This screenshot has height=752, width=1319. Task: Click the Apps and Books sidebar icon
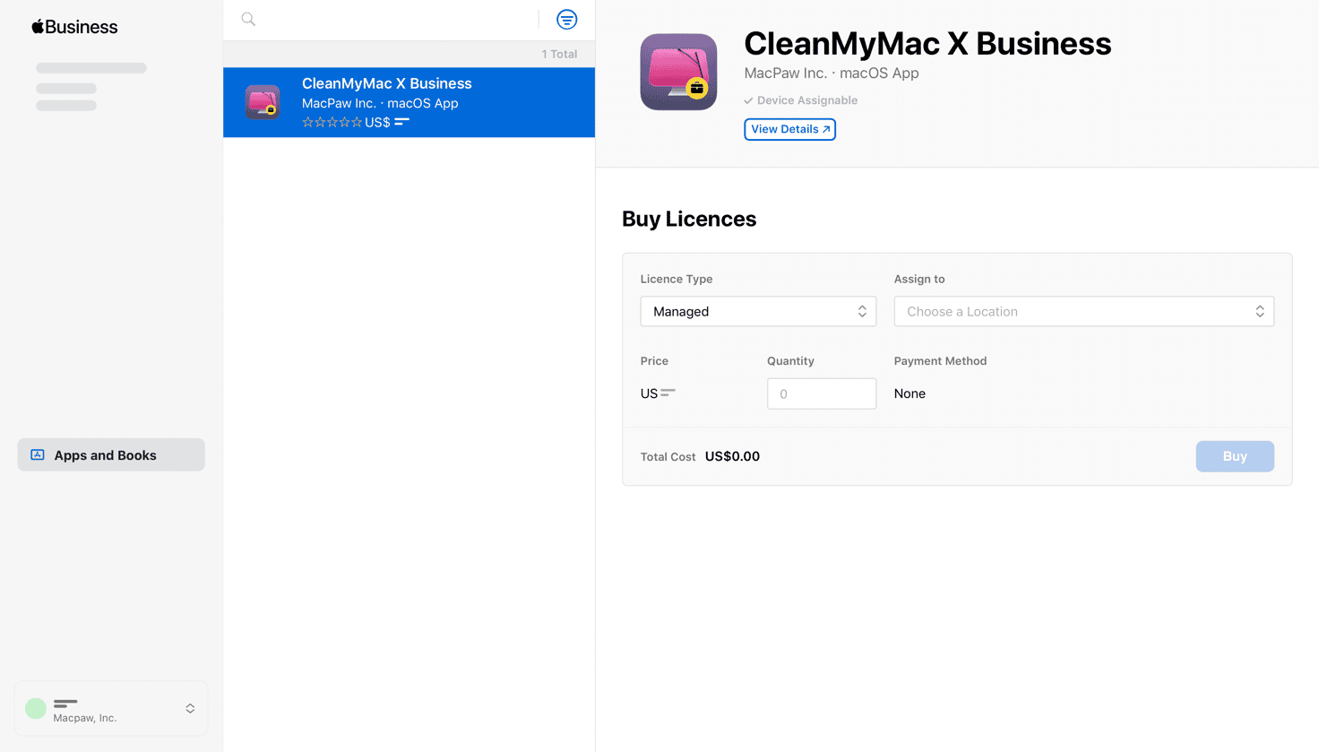tap(38, 454)
